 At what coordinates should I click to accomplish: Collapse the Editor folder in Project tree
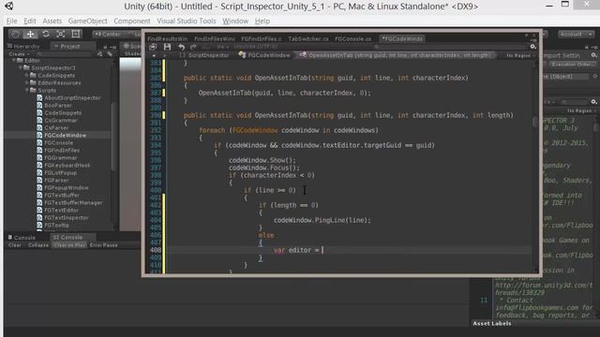pos(13,60)
